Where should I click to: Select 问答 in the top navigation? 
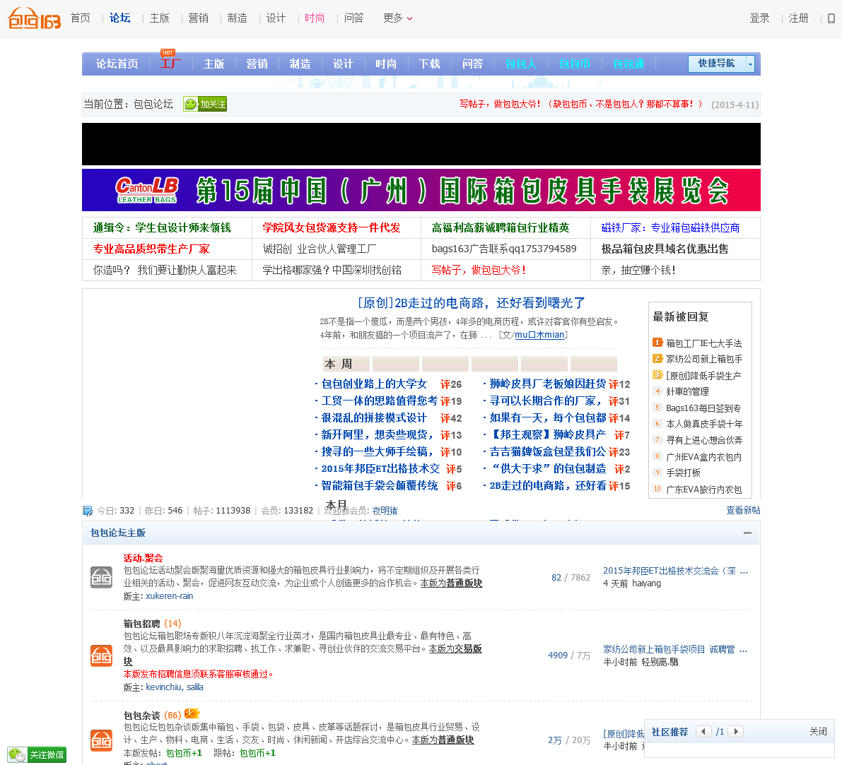353,18
